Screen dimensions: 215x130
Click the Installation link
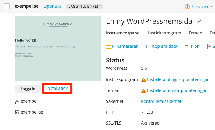tap(57, 88)
